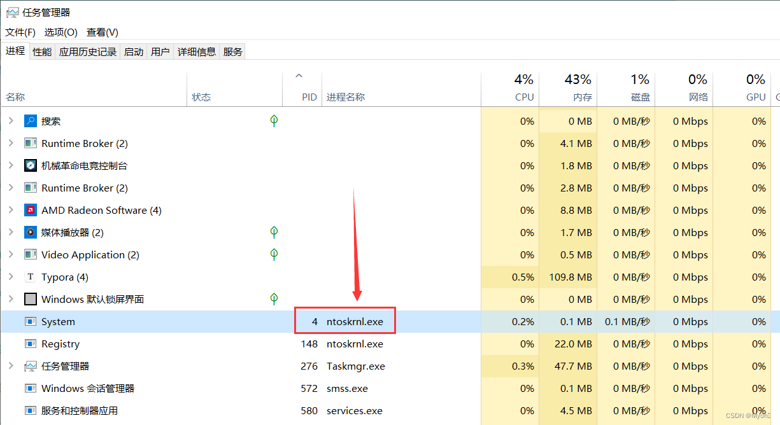This screenshot has width=780, height=425.
Task: Click the leaf icon beside Video Application
Action: 274,254
